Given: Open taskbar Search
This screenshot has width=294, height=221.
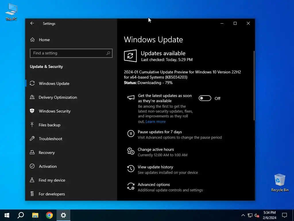Looking at the screenshot, I should pyautogui.click(x=21, y=215).
